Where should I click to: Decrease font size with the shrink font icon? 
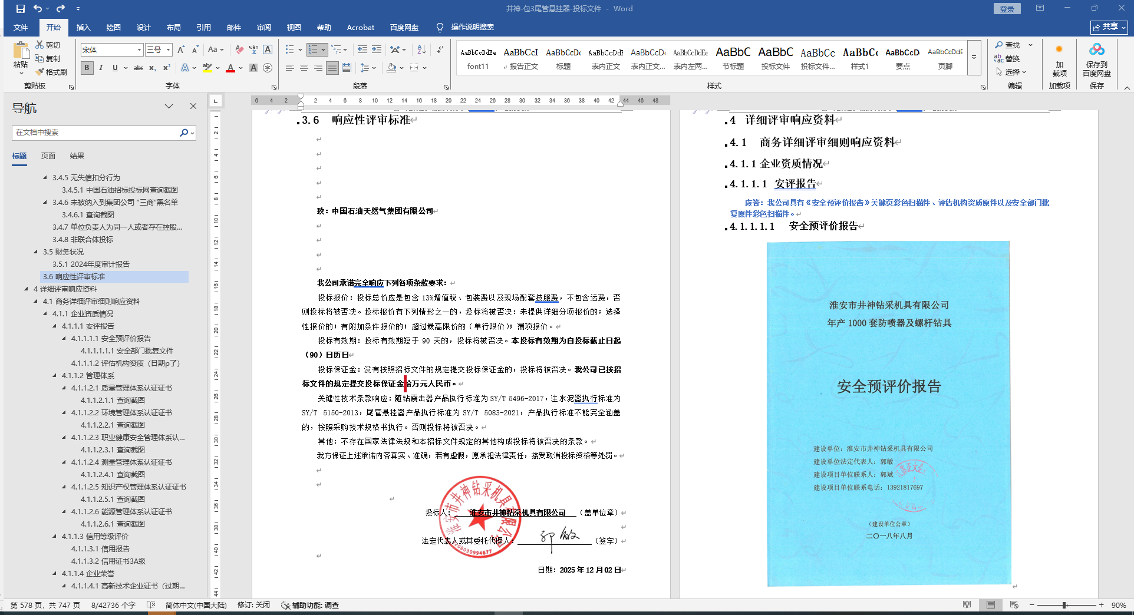tap(195, 49)
